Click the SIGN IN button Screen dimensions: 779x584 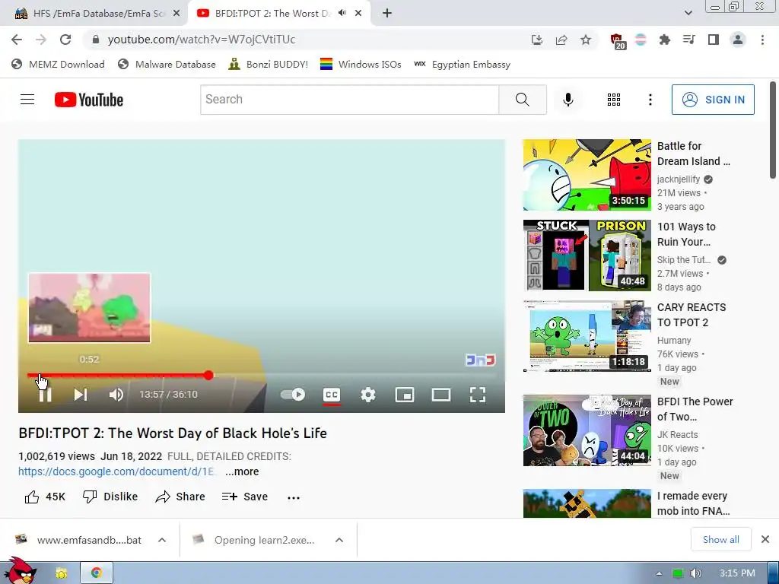(x=713, y=100)
